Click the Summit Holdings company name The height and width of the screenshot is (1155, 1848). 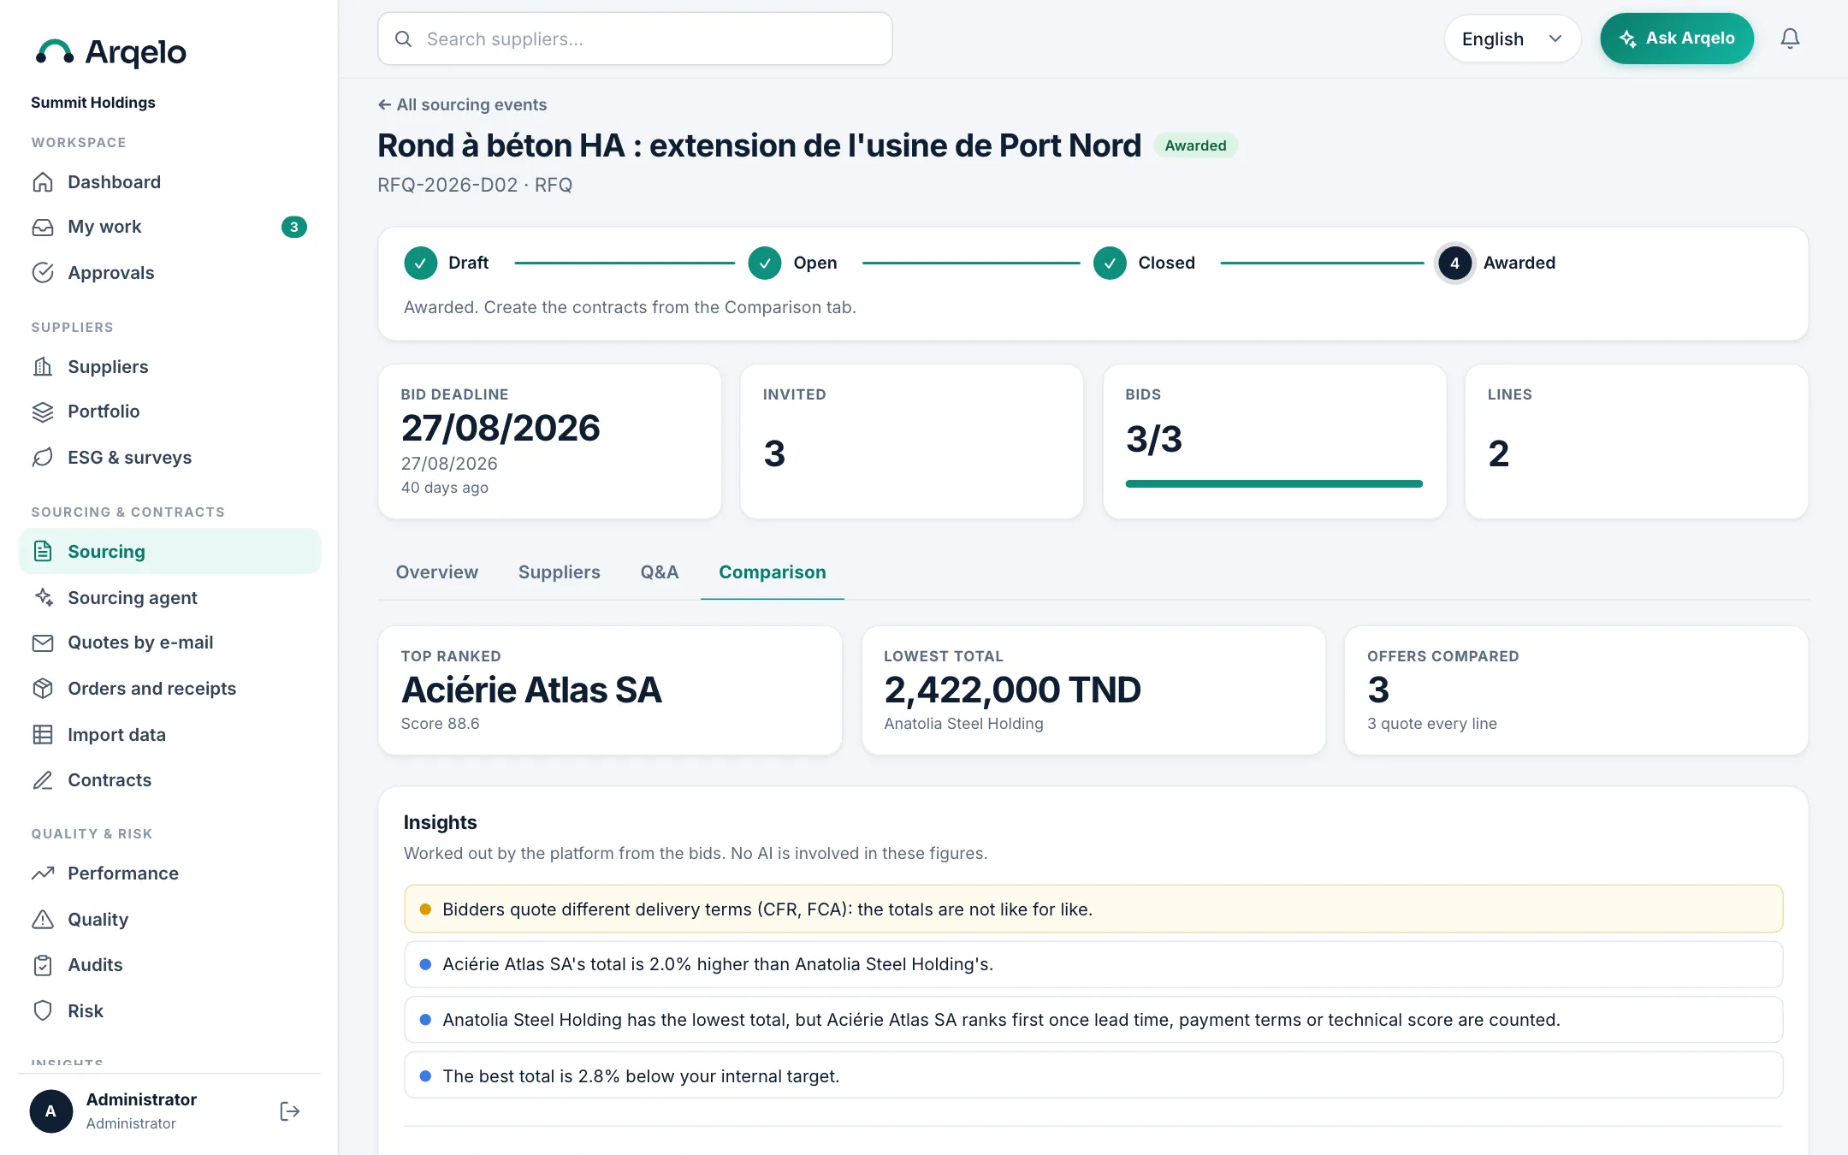point(93,103)
